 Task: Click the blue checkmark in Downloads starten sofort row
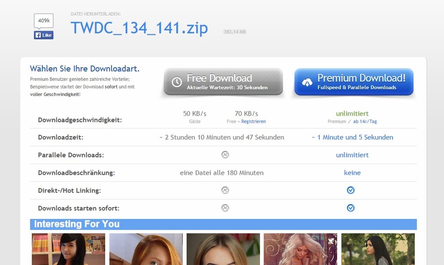pyautogui.click(x=350, y=208)
